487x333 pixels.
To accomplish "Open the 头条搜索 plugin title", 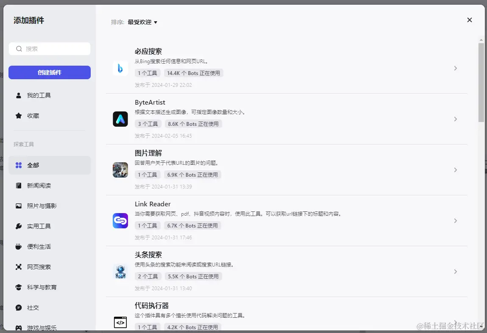I will pos(148,255).
